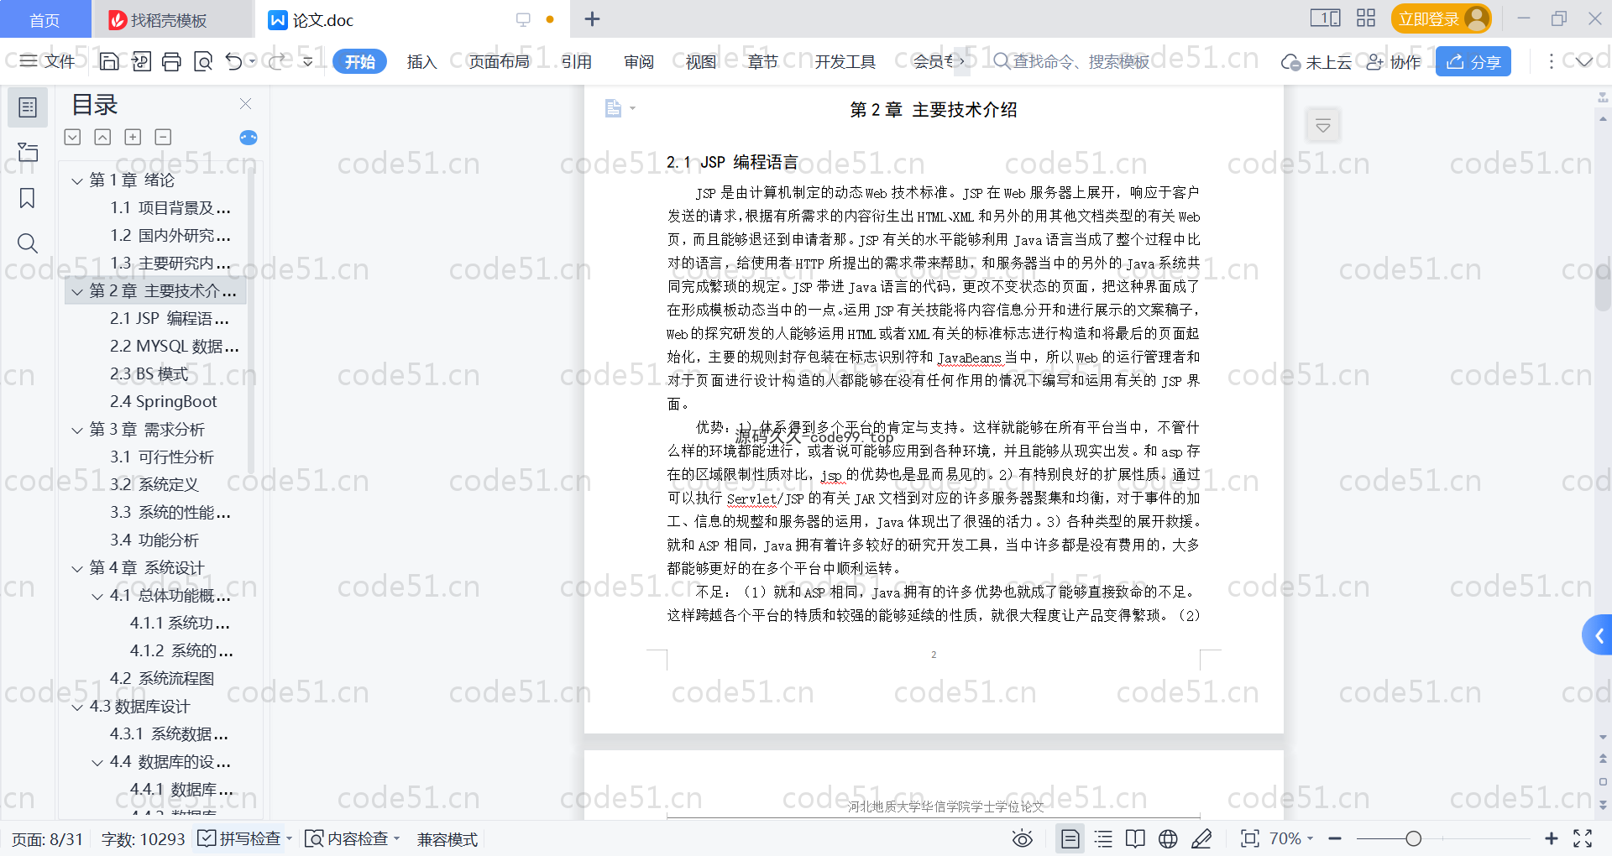The height and width of the screenshot is (856, 1612).
Task: Click the 协作 button
Action: tap(1394, 61)
